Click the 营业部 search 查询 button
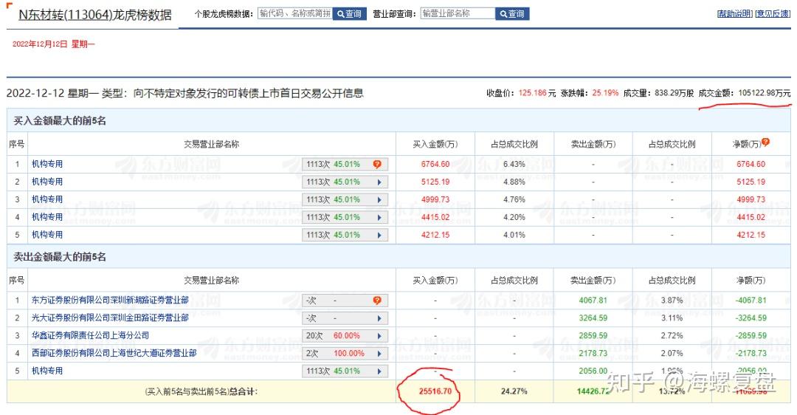 click(512, 14)
